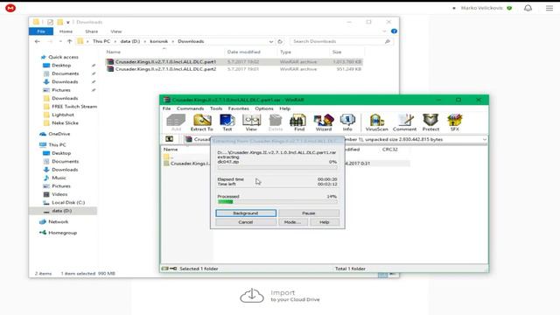Image resolution: width=560 pixels, height=315 pixels.
Task: Click the Delete toolbar icon in WinRAR
Action: click(276, 122)
